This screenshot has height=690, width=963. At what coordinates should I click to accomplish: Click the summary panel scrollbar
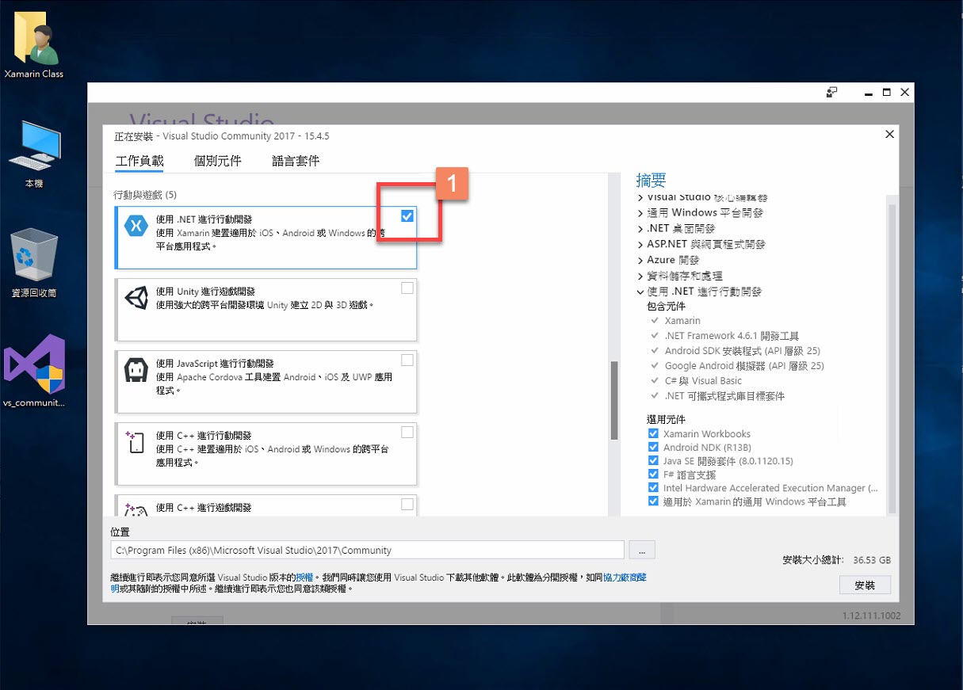892,358
